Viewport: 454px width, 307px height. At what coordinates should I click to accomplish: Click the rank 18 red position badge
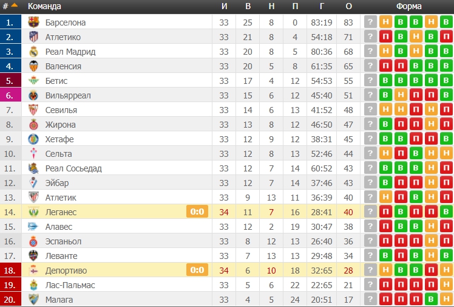tap(11, 271)
